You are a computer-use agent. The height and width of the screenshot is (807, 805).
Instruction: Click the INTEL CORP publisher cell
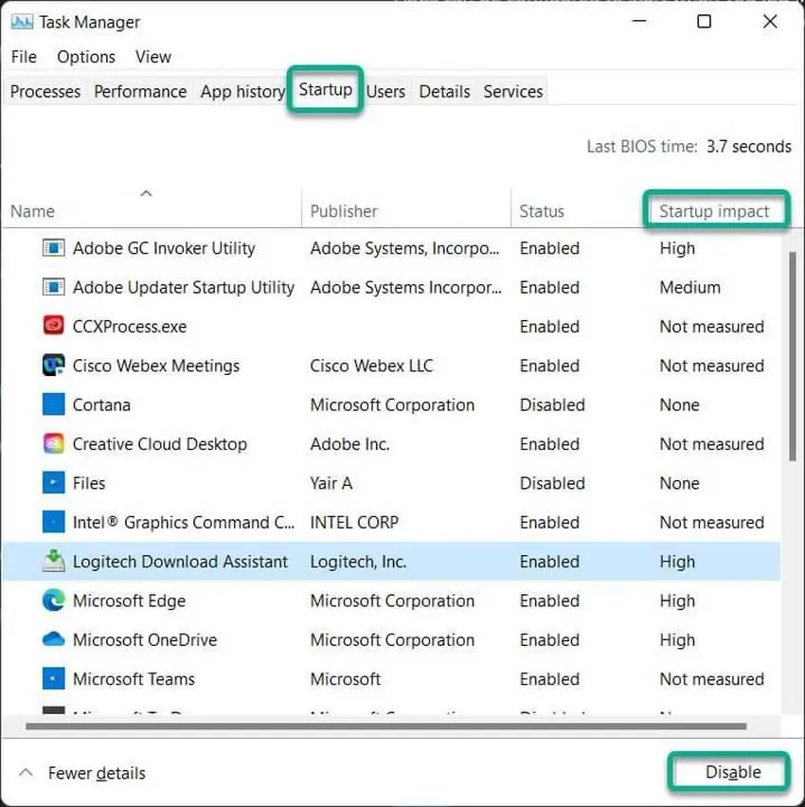(354, 522)
